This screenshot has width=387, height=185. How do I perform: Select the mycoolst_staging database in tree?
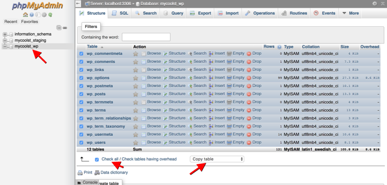[30, 40]
